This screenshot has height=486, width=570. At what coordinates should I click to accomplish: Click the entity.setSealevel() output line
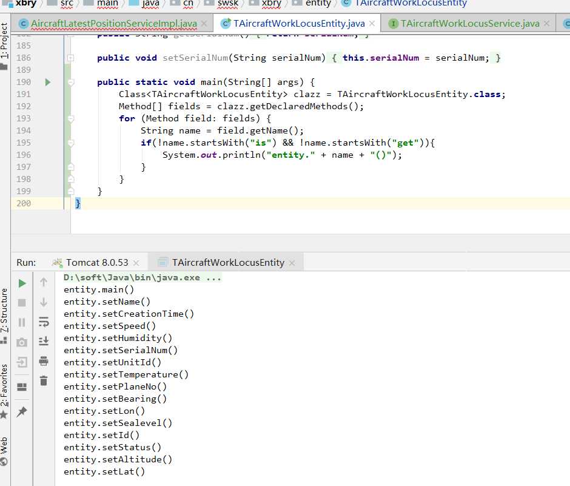click(118, 423)
